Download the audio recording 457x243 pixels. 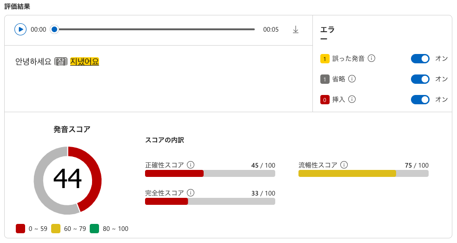point(296,29)
